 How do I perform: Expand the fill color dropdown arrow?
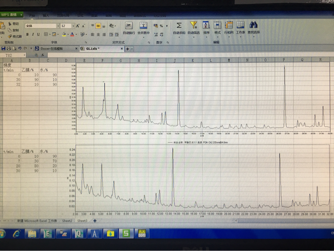coord(68,34)
